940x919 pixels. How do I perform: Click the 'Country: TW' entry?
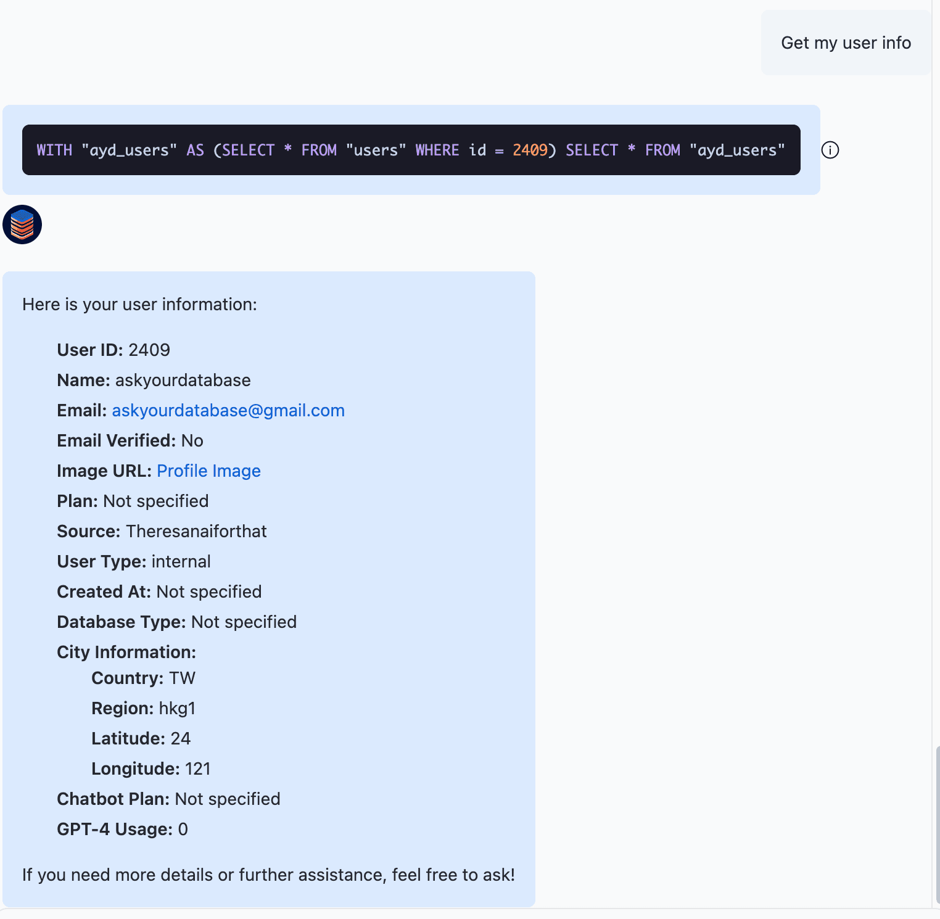point(143,678)
